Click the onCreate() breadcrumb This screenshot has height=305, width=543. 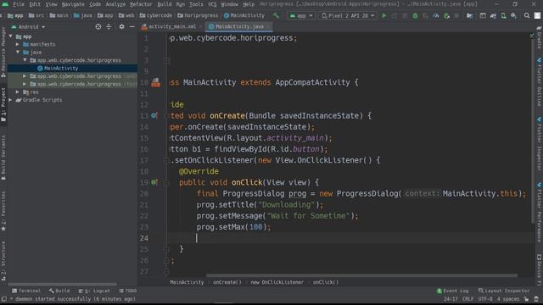pyautogui.click(x=227, y=282)
